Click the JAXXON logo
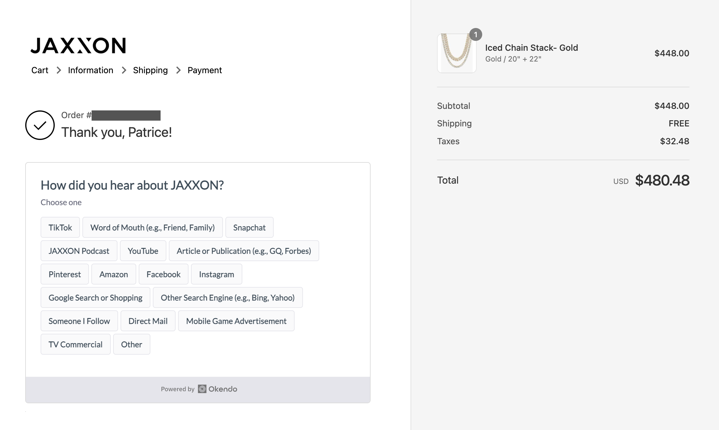 tap(78, 46)
